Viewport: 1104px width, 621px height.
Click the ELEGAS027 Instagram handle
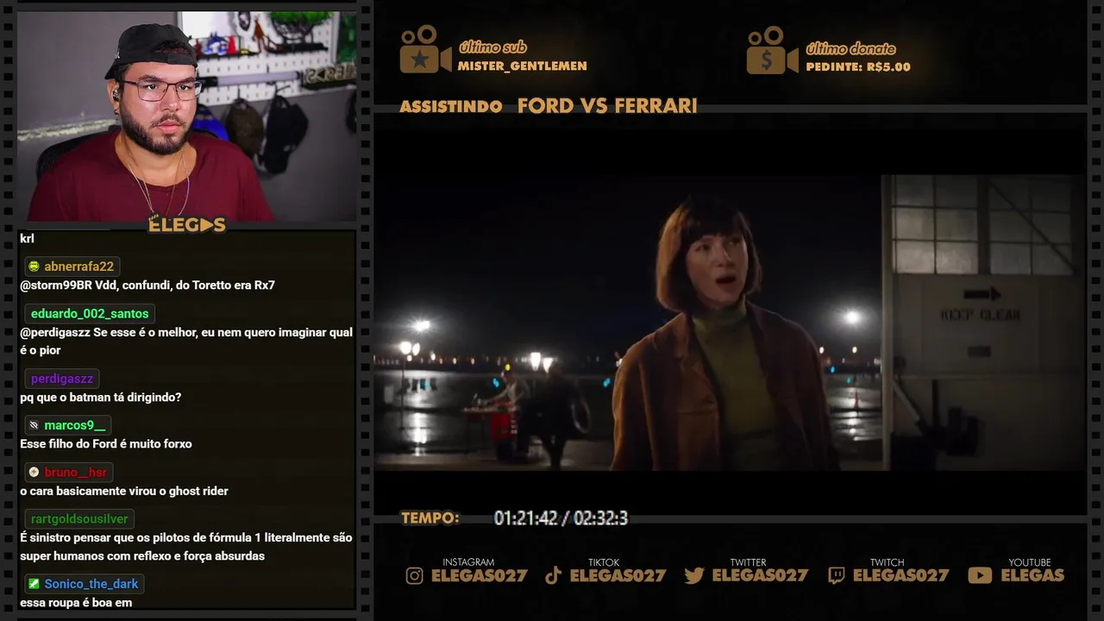pyautogui.click(x=480, y=575)
